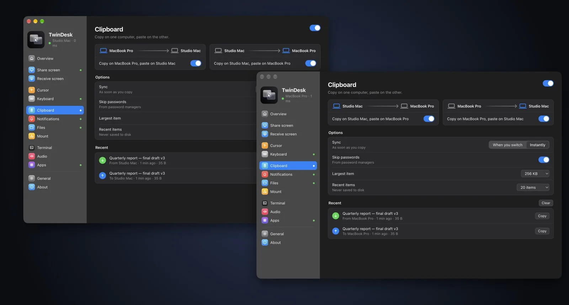Select Share screen in back window sidebar
The width and height of the screenshot is (569, 305).
55,70
